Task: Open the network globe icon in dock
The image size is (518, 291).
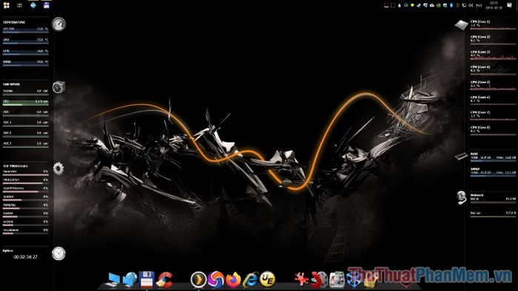Action: pyautogui.click(x=129, y=279)
